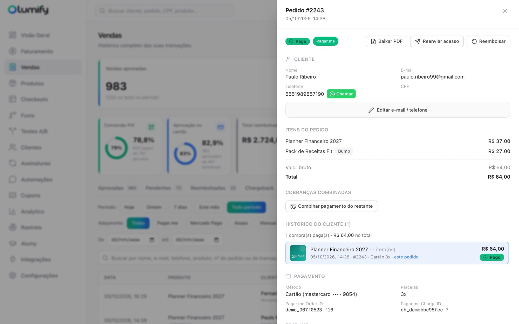
Task: Click the Integrações sidebar icon
Action: tap(12, 259)
